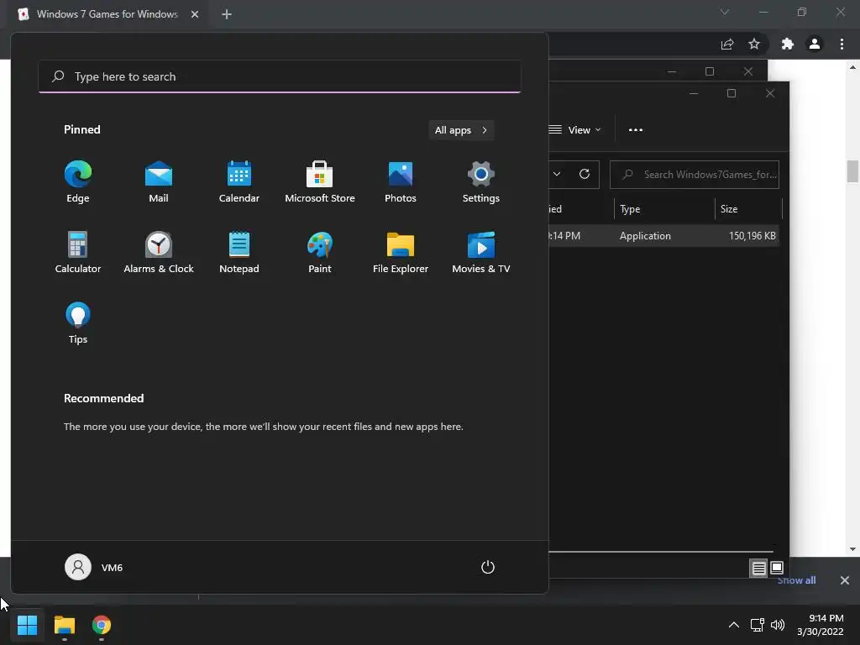
Task: Open the clock and date flyout
Action: 821,625
